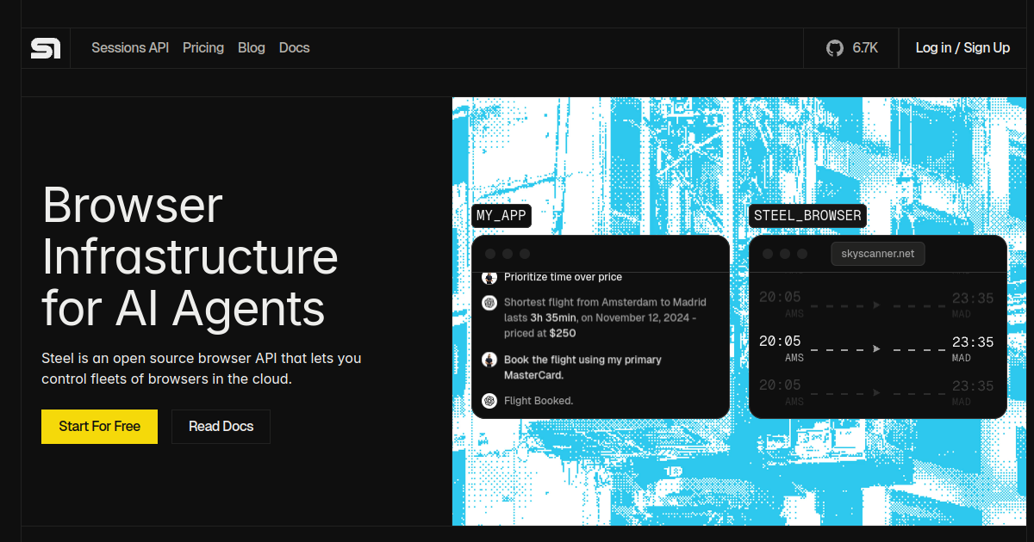Click the avatar beside "Prioritize time over price"
The height and width of the screenshot is (542, 1034).
click(x=489, y=277)
